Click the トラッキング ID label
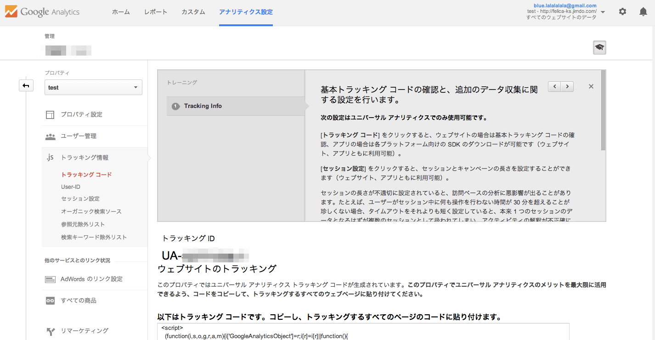This screenshot has height=340, width=655. click(x=188, y=238)
